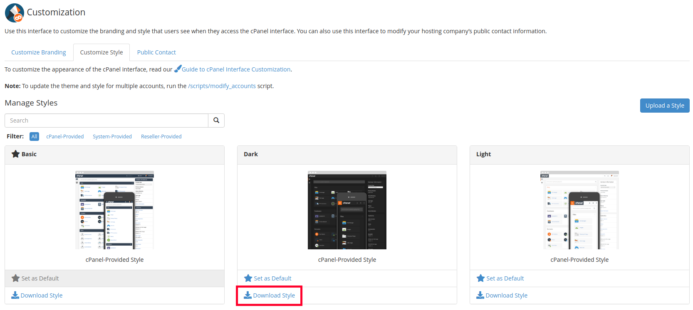Image resolution: width=693 pixels, height=310 pixels.
Task: Filter styles by Reseller-Provided
Action: [161, 137]
